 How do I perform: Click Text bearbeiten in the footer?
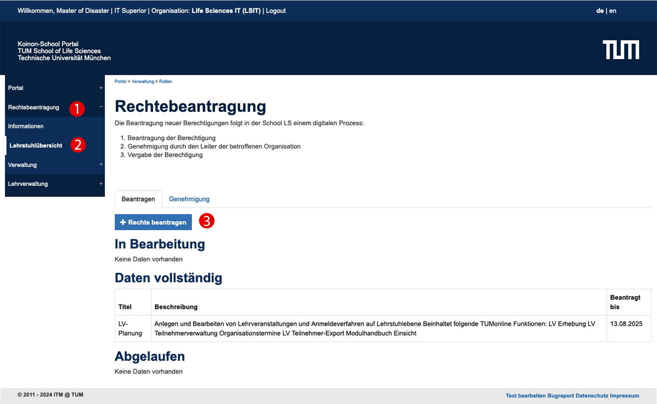tap(525, 396)
